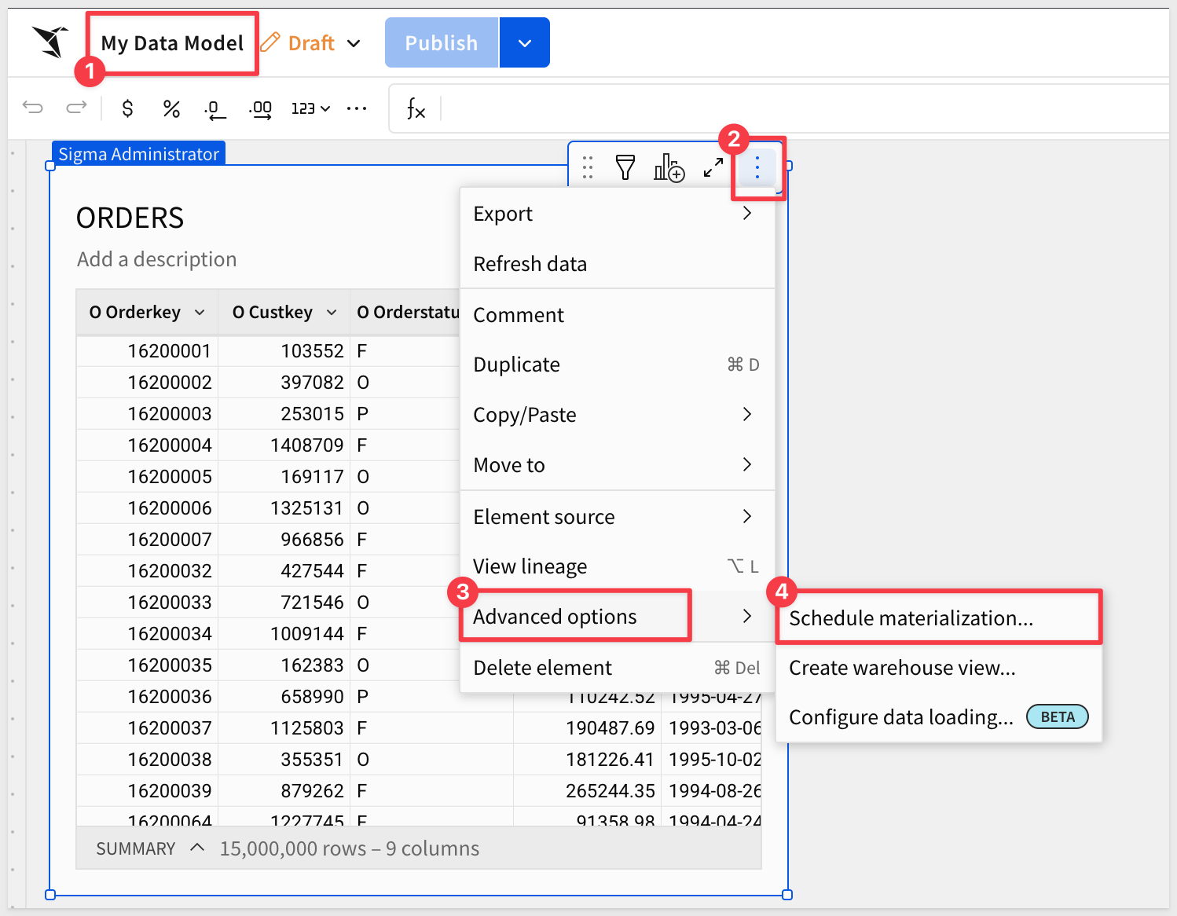Decrease decimal places
1177x916 pixels.
pos(214,109)
